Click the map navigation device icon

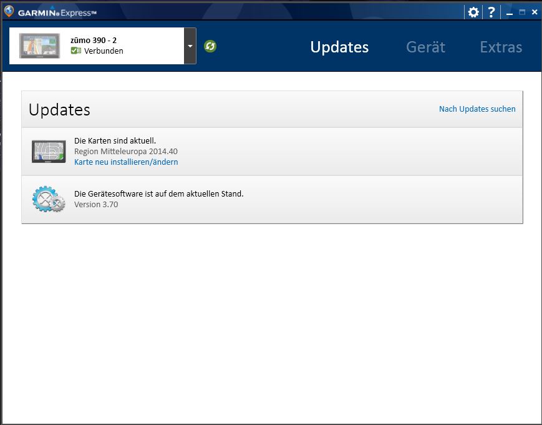point(49,151)
